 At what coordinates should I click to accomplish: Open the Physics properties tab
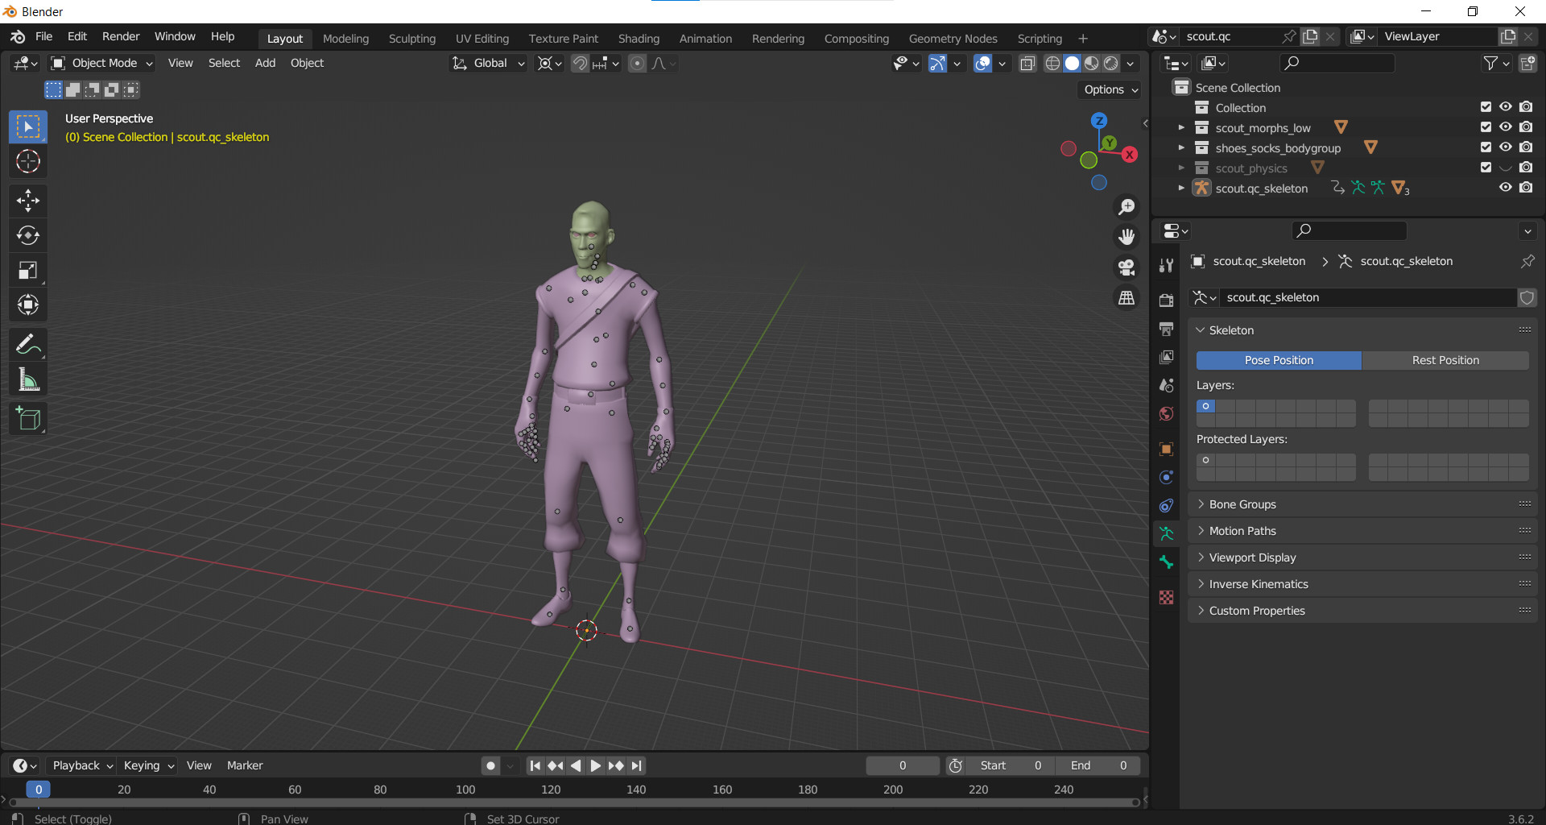[1166, 477]
